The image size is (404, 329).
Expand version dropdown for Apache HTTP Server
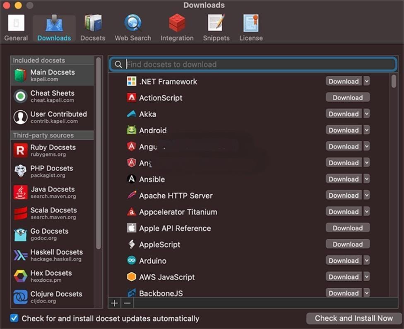point(366,195)
